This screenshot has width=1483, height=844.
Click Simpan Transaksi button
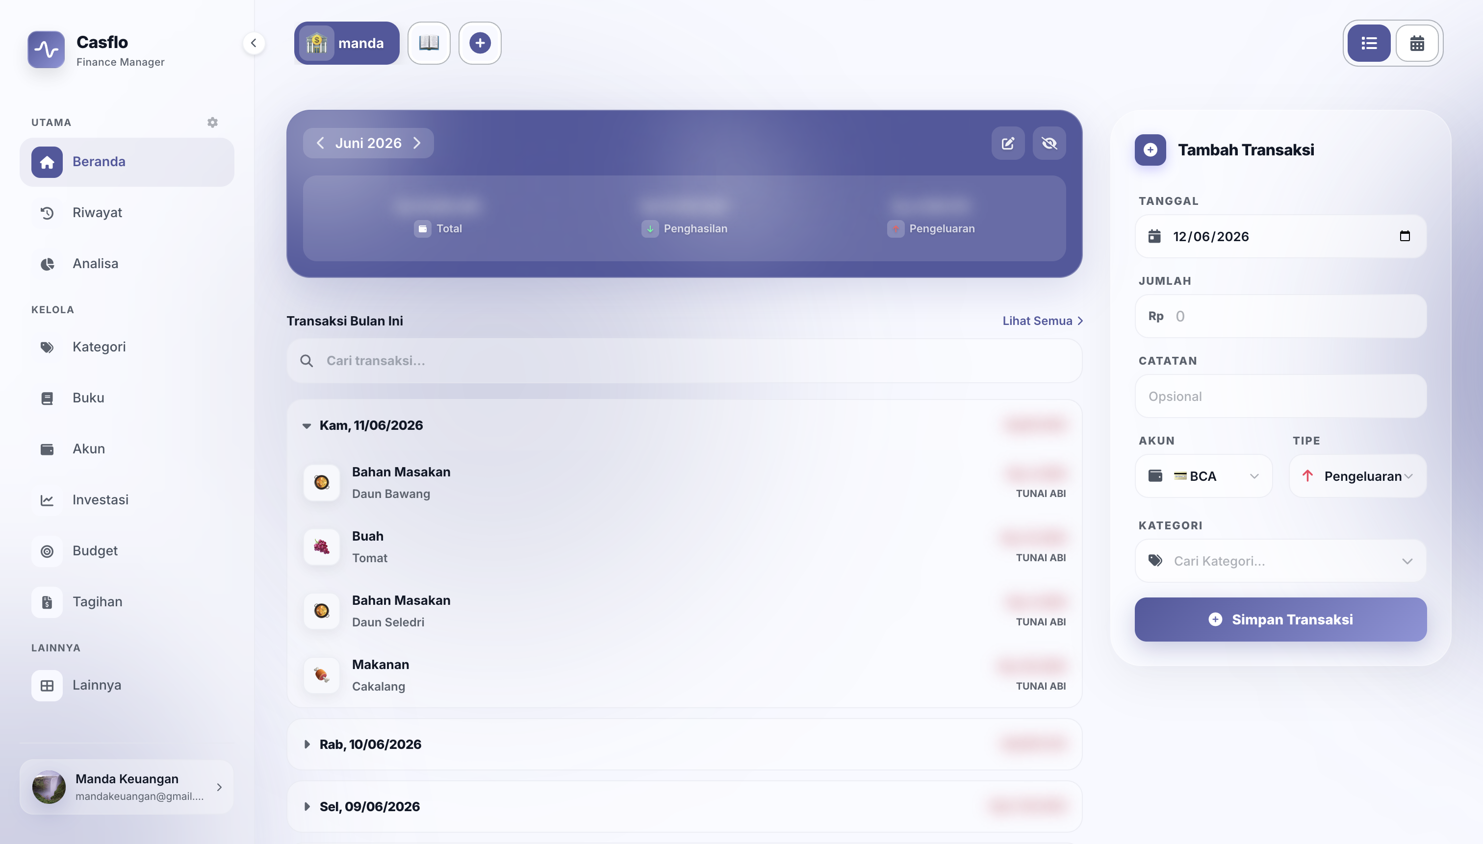pos(1280,620)
